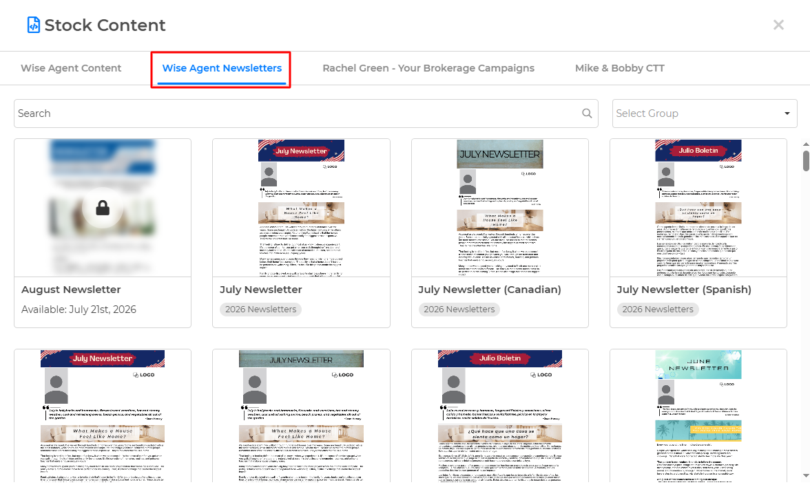Click the vertical scrollbar thumb
The height and width of the screenshot is (498, 810).
point(806,160)
